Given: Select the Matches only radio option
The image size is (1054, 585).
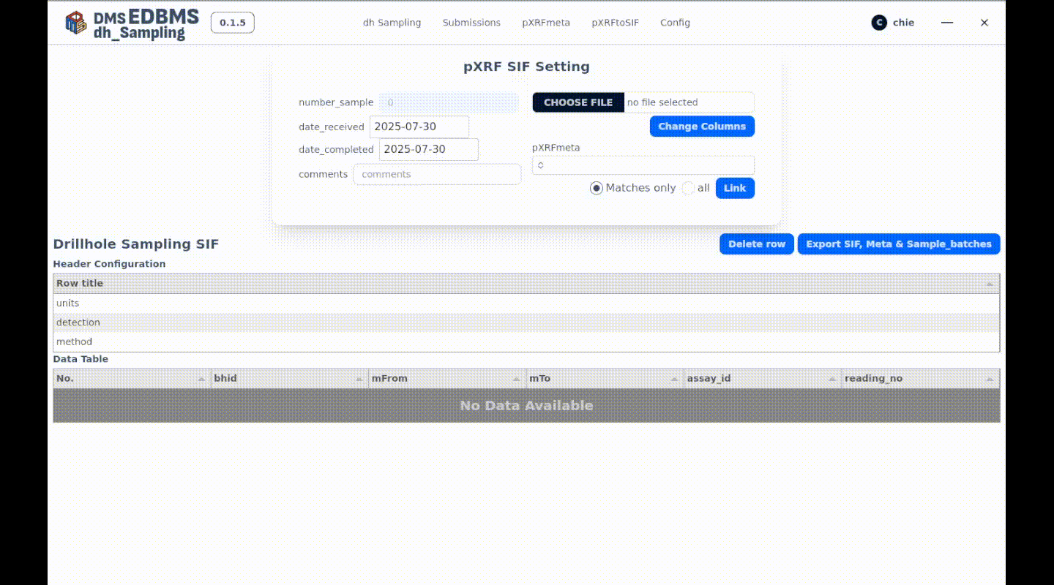Looking at the screenshot, I should coord(597,188).
